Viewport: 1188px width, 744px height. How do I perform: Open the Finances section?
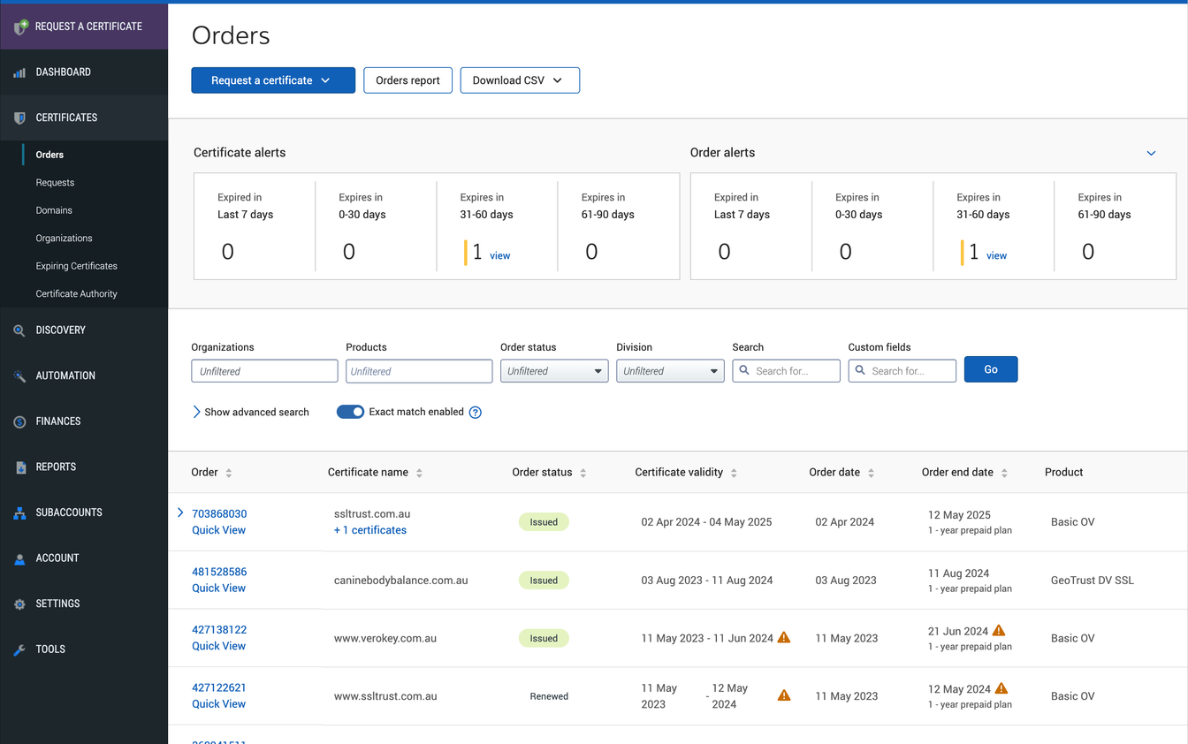coord(19,421)
